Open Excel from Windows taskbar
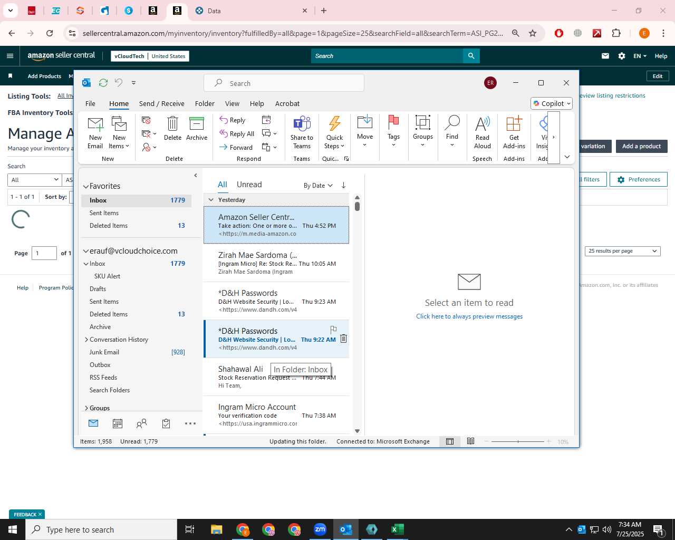 [398, 529]
